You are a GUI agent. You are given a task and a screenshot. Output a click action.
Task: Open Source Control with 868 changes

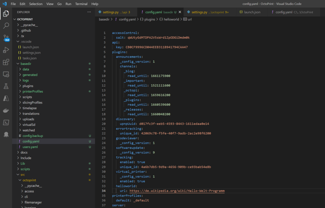pos(6,38)
